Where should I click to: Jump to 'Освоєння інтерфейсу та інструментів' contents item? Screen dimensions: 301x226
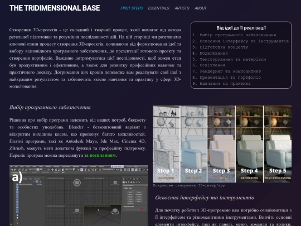click(244, 41)
